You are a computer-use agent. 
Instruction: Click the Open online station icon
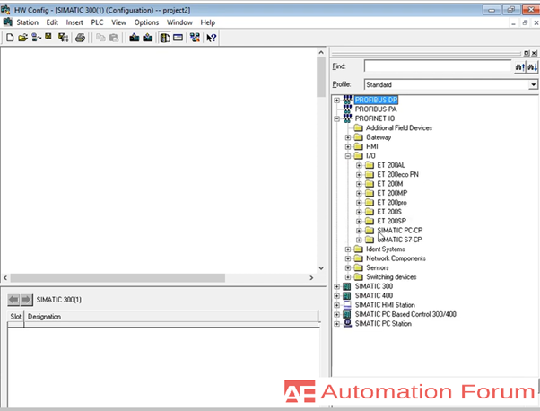(36, 37)
